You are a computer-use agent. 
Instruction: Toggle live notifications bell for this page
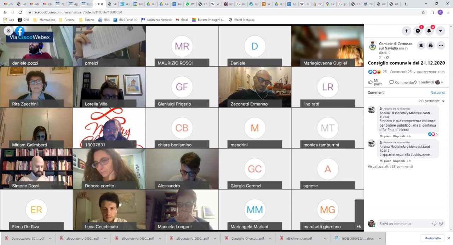421,46
